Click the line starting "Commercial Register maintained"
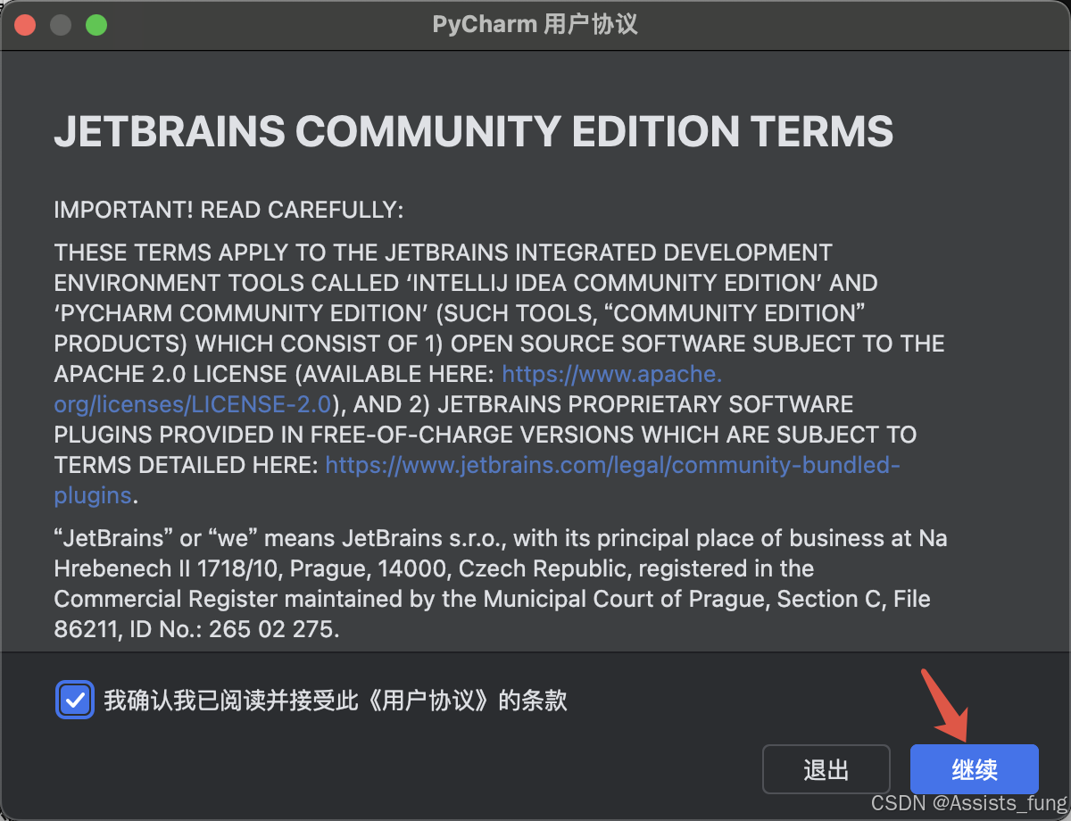Image resolution: width=1071 pixels, height=821 pixels. click(x=493, y=599)
